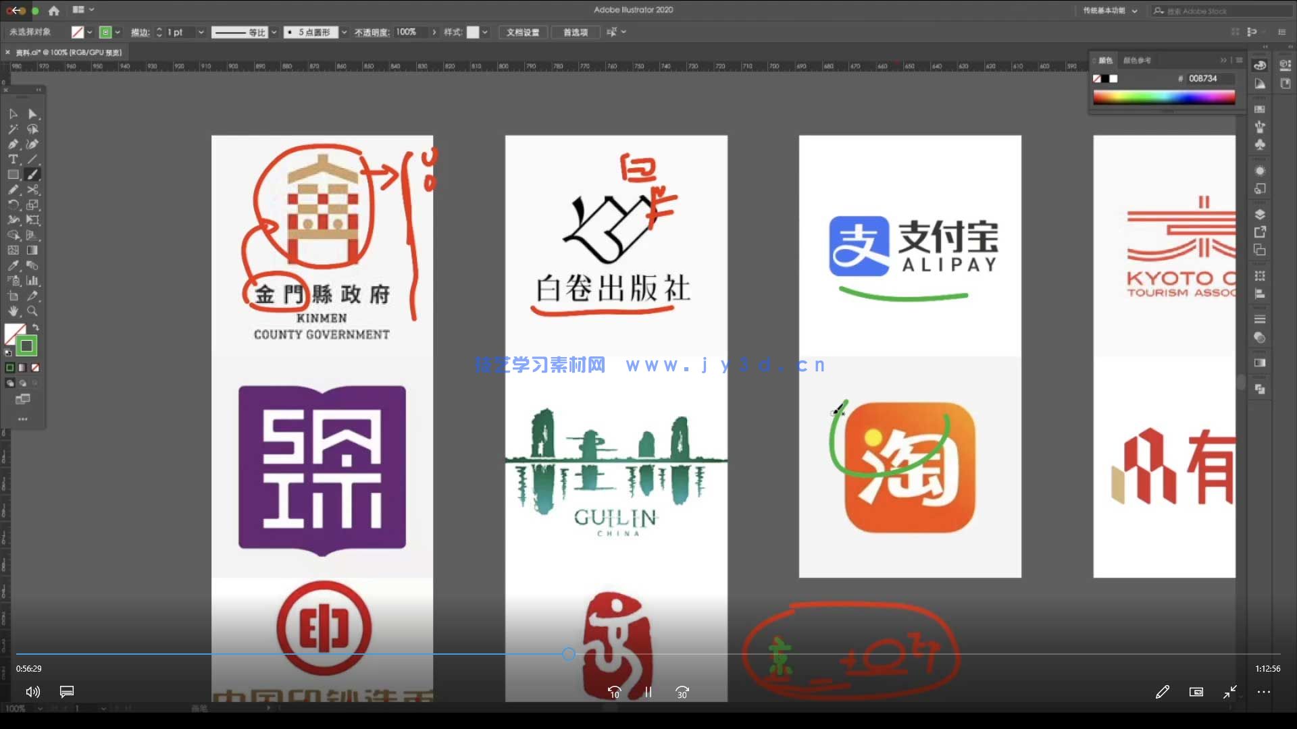Click the hex value field showing 00B734
This screenshot has height=729, width=1297.
[x=1202, y=79]
